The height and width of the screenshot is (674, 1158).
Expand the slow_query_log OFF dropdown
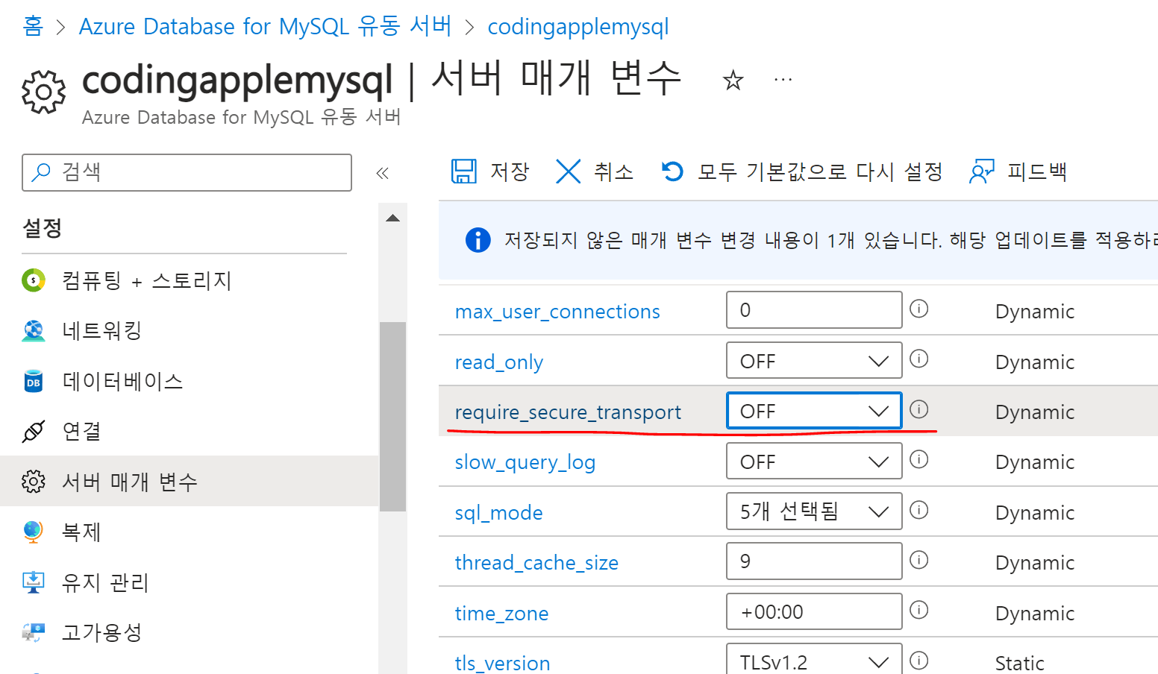(814, 462)
